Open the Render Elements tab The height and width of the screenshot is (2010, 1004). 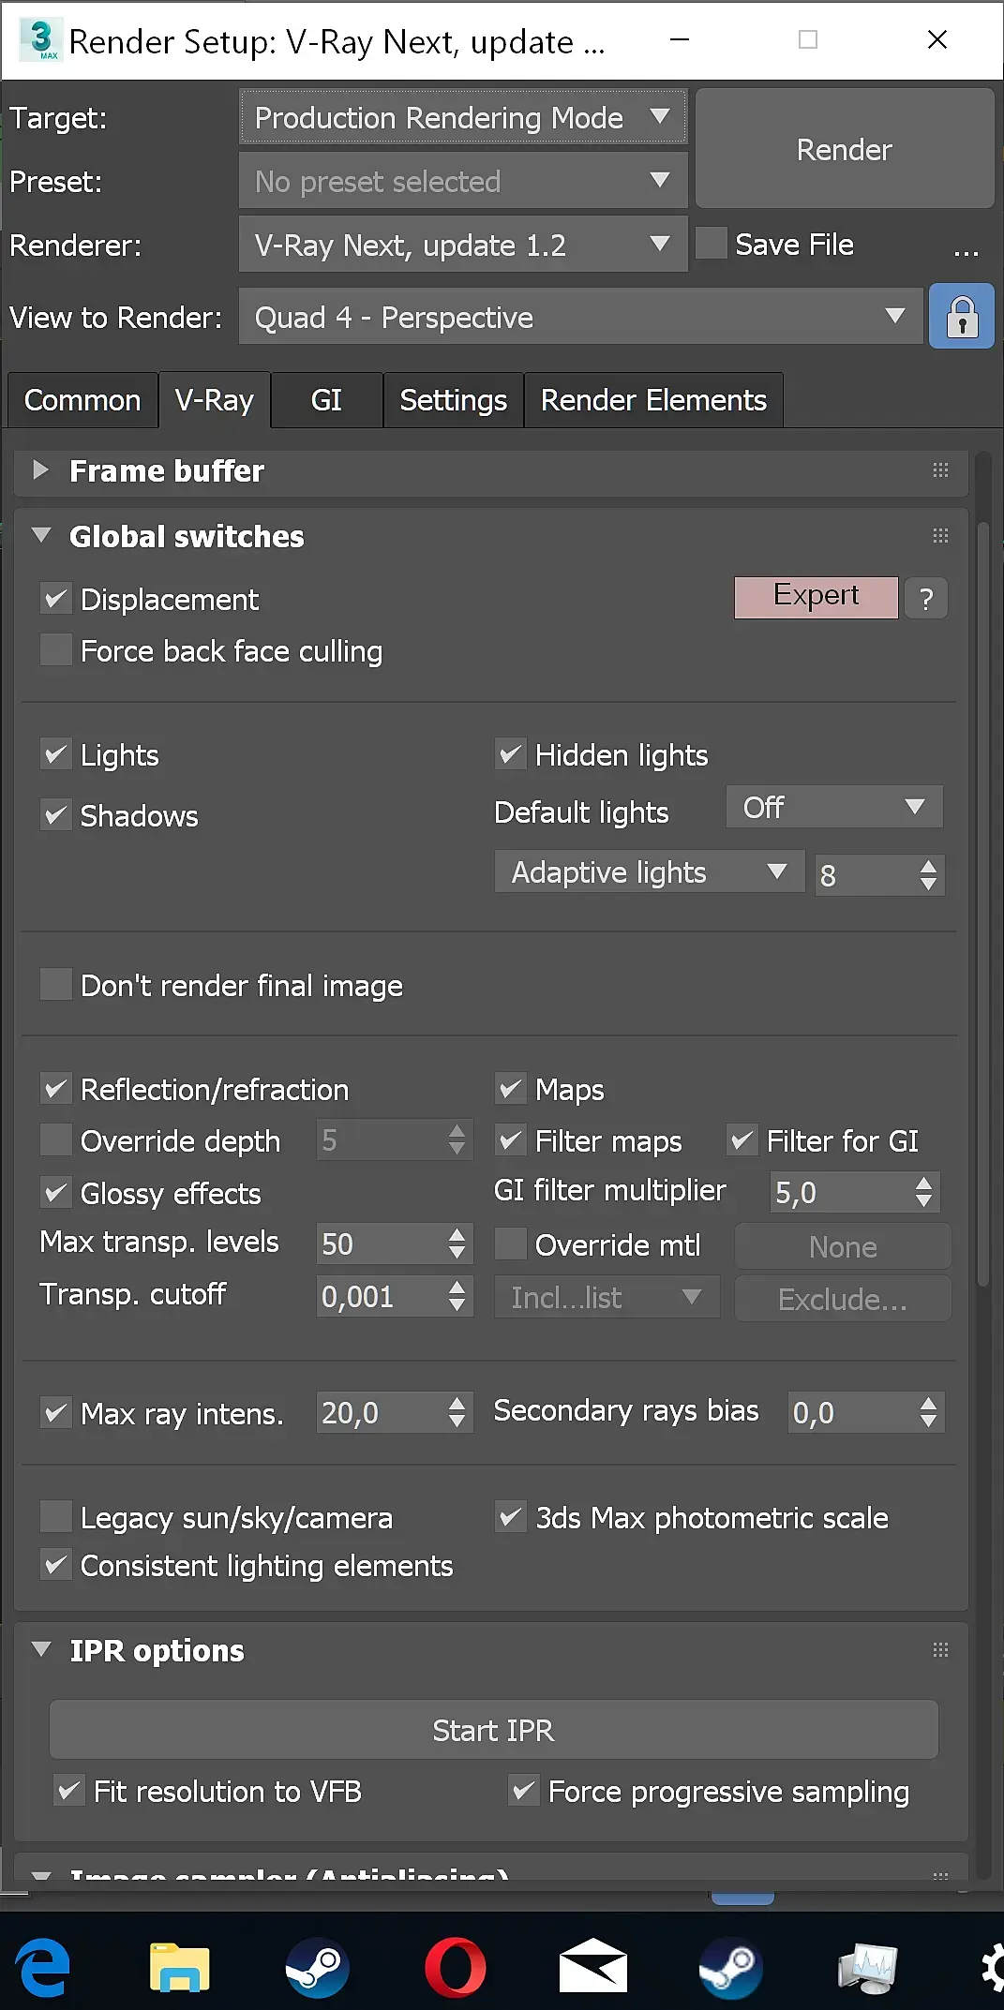pyautogui.click(x=653, y=400)
